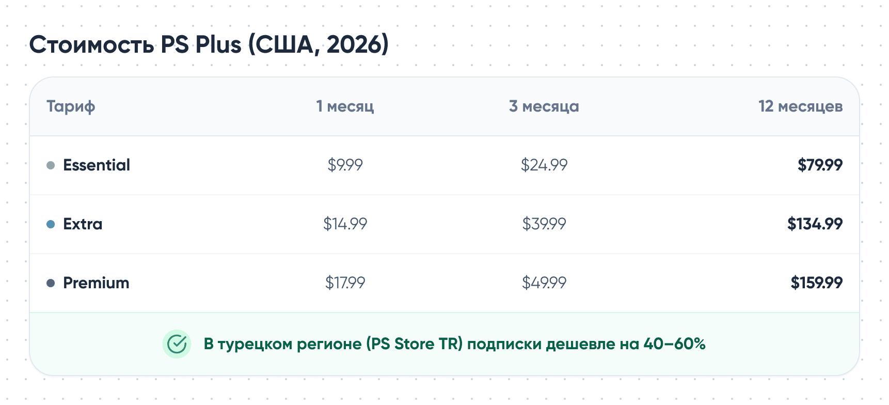Click the Extra $134.99 yearly price

815,224
